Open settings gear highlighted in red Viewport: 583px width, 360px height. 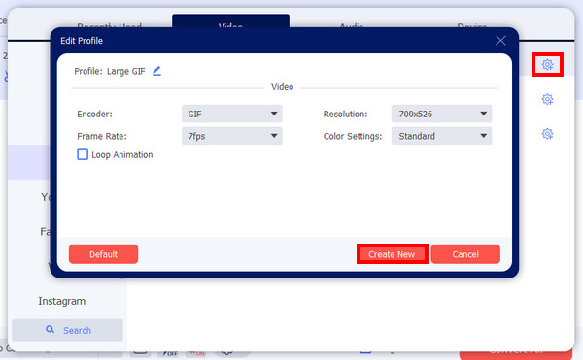tap(547, 65)
